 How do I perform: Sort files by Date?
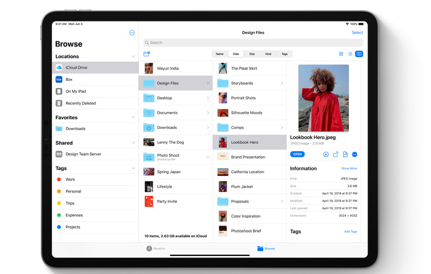point(236,54)
